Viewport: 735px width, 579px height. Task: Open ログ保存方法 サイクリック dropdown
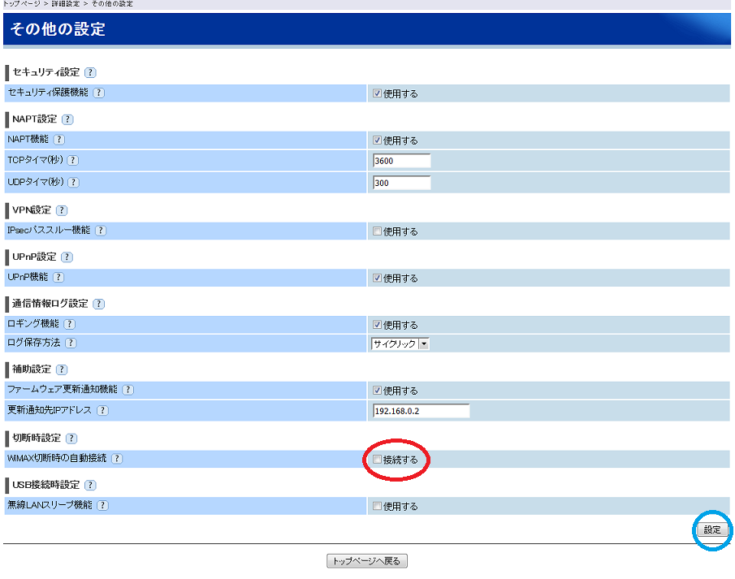click(400, 344)
